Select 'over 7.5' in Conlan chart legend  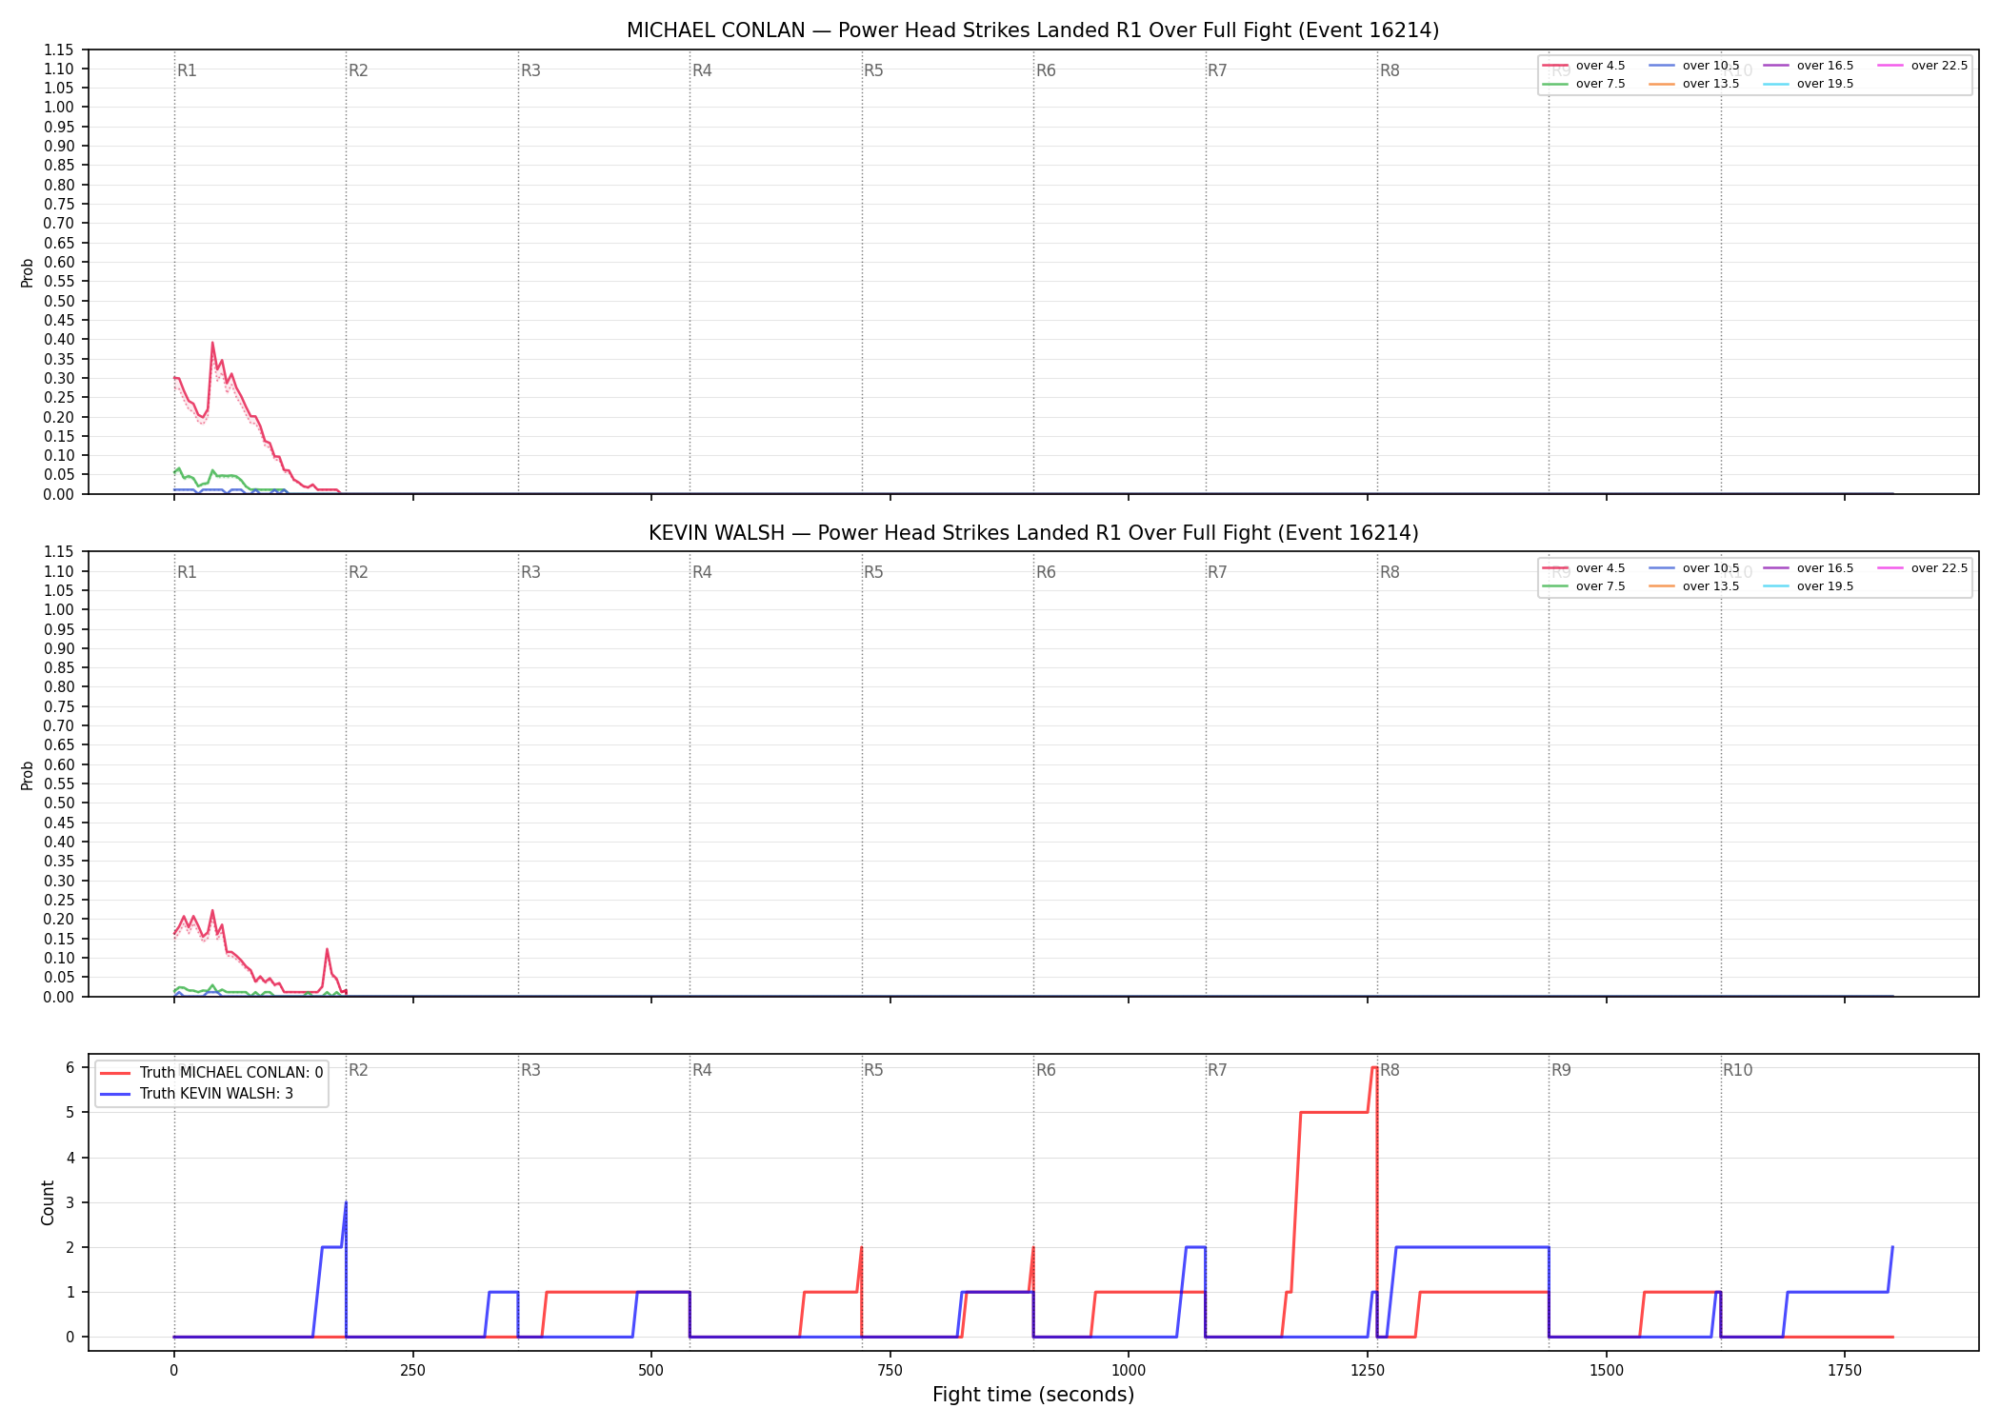coord(1584,84)
